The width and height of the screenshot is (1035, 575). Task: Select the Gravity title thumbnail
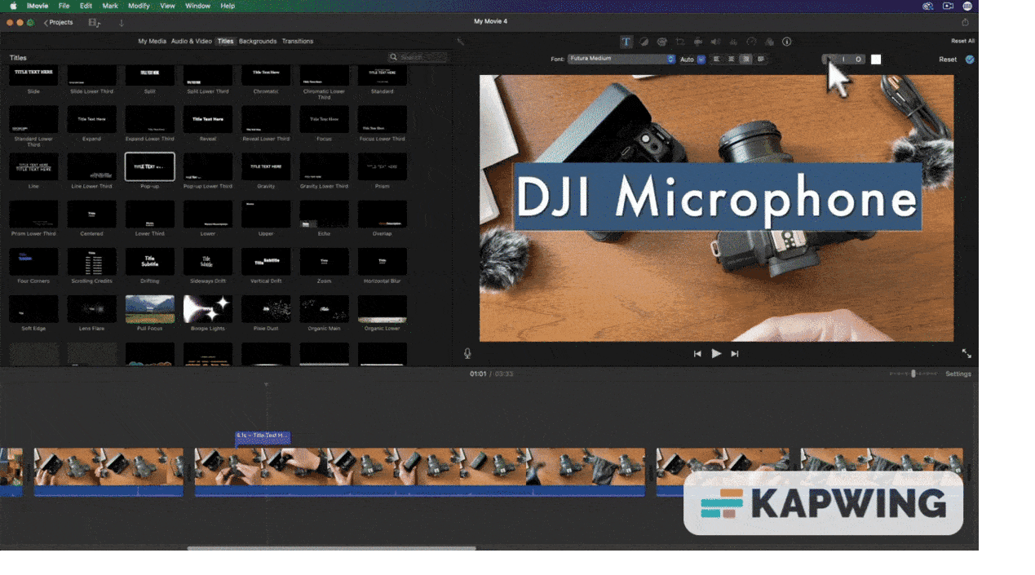coord(266,166)
